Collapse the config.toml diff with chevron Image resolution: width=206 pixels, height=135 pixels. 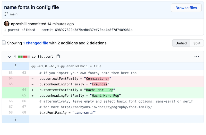pos(9,57)
